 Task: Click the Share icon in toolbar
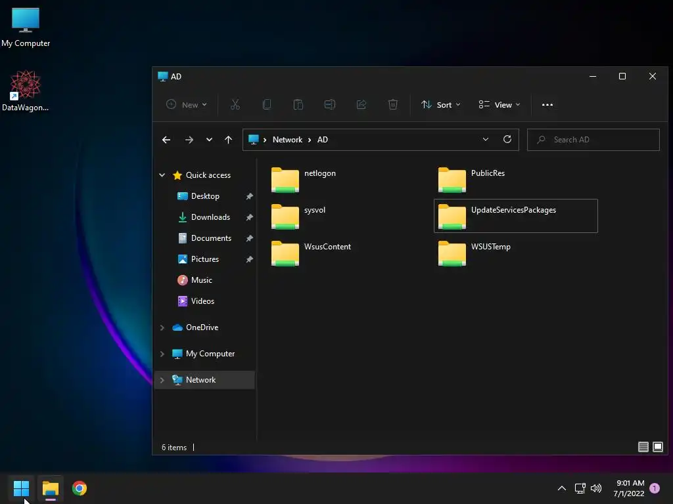[x=361, y=104]
